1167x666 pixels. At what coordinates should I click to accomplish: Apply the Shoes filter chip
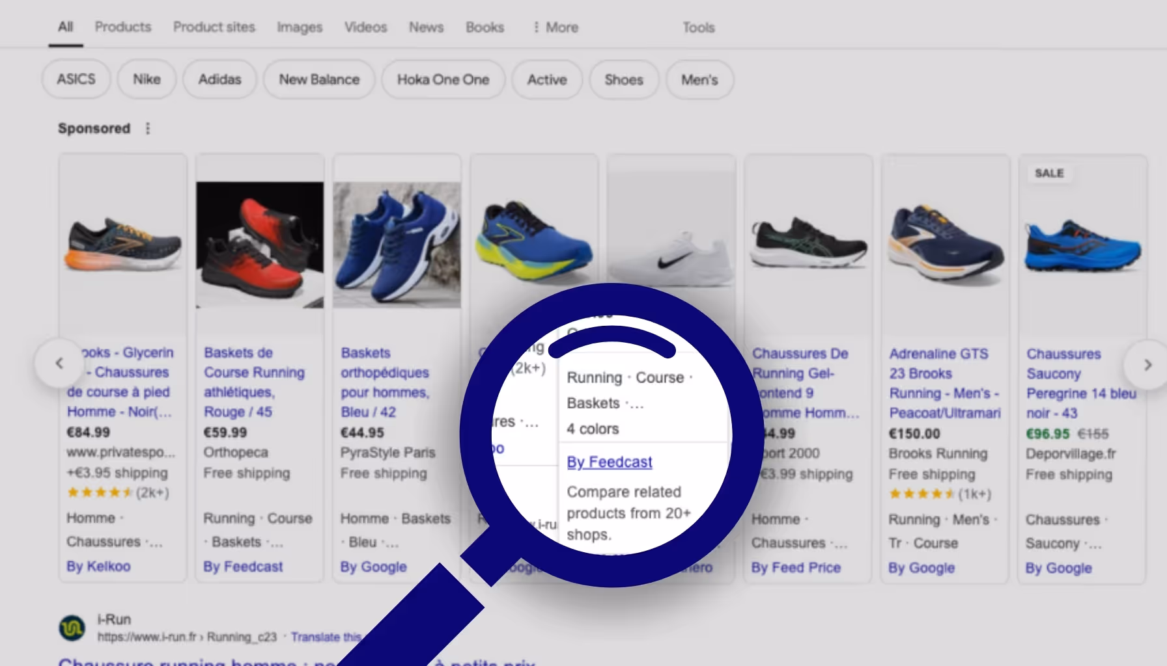624,79
